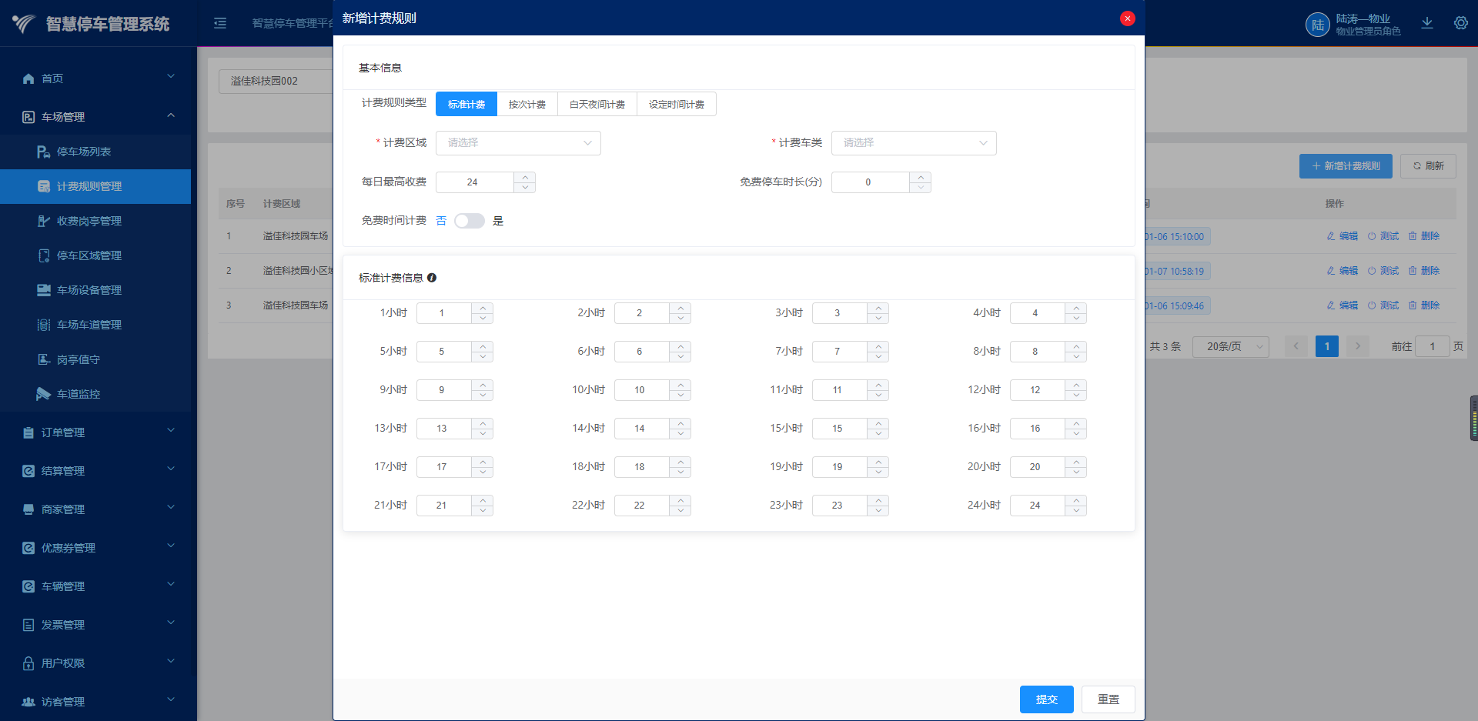The image size is (1478, 721).
Task: Decrease the 12小时 fee with down arrow
Action: pyautogui.click(x=1076, y=396)
